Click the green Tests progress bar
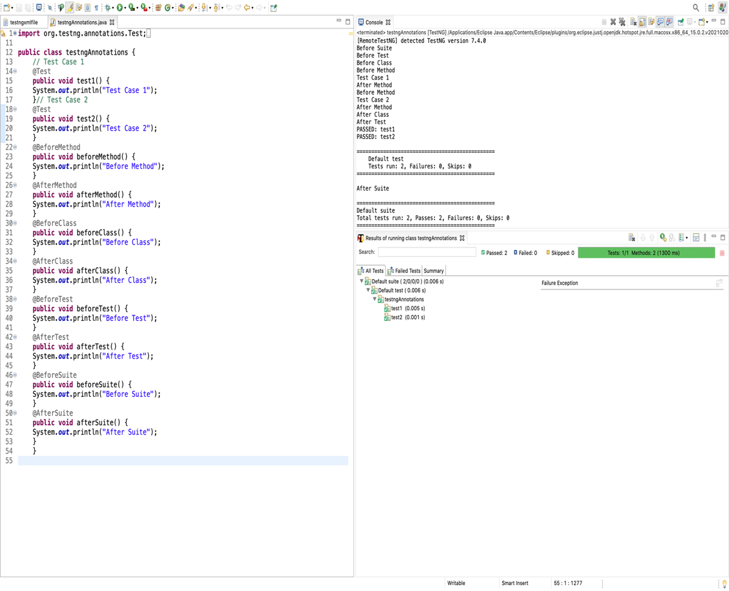The width and height of the screenshot is (729, 591). 645,253
